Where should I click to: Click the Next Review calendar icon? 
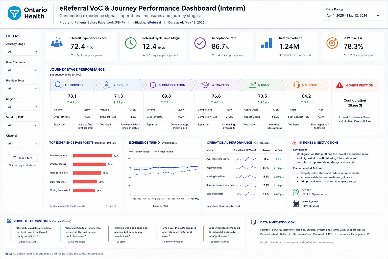click(296, 204)
